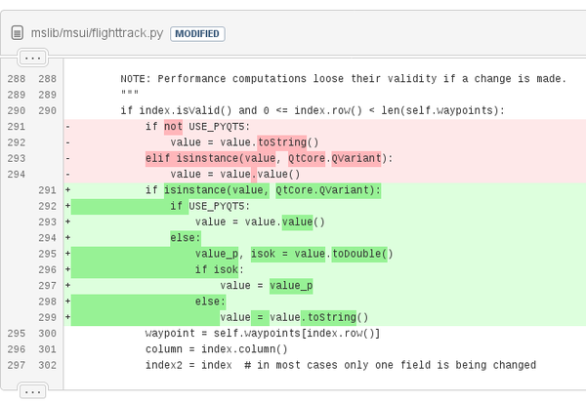Click the minus marker on removed line 294
This screenshot has height=403, width=586.
click(x=68, y=175)
